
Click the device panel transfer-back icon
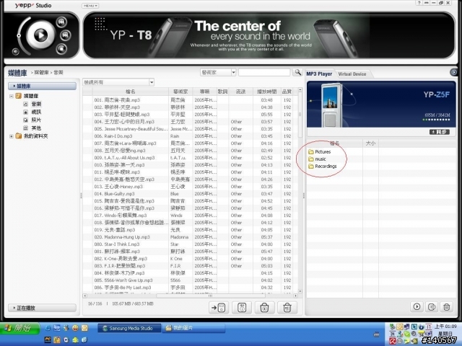(x=432, y=307)
